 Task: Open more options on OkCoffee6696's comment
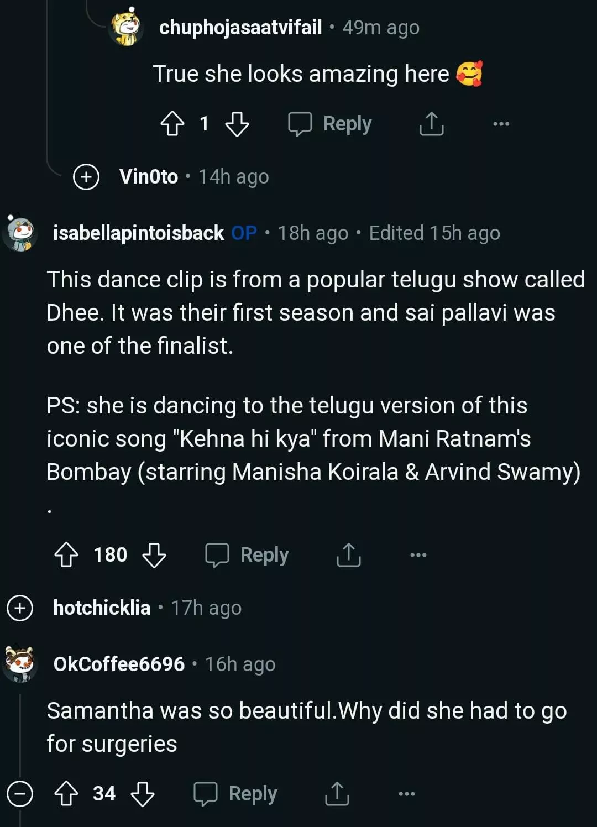click(406, 794)
